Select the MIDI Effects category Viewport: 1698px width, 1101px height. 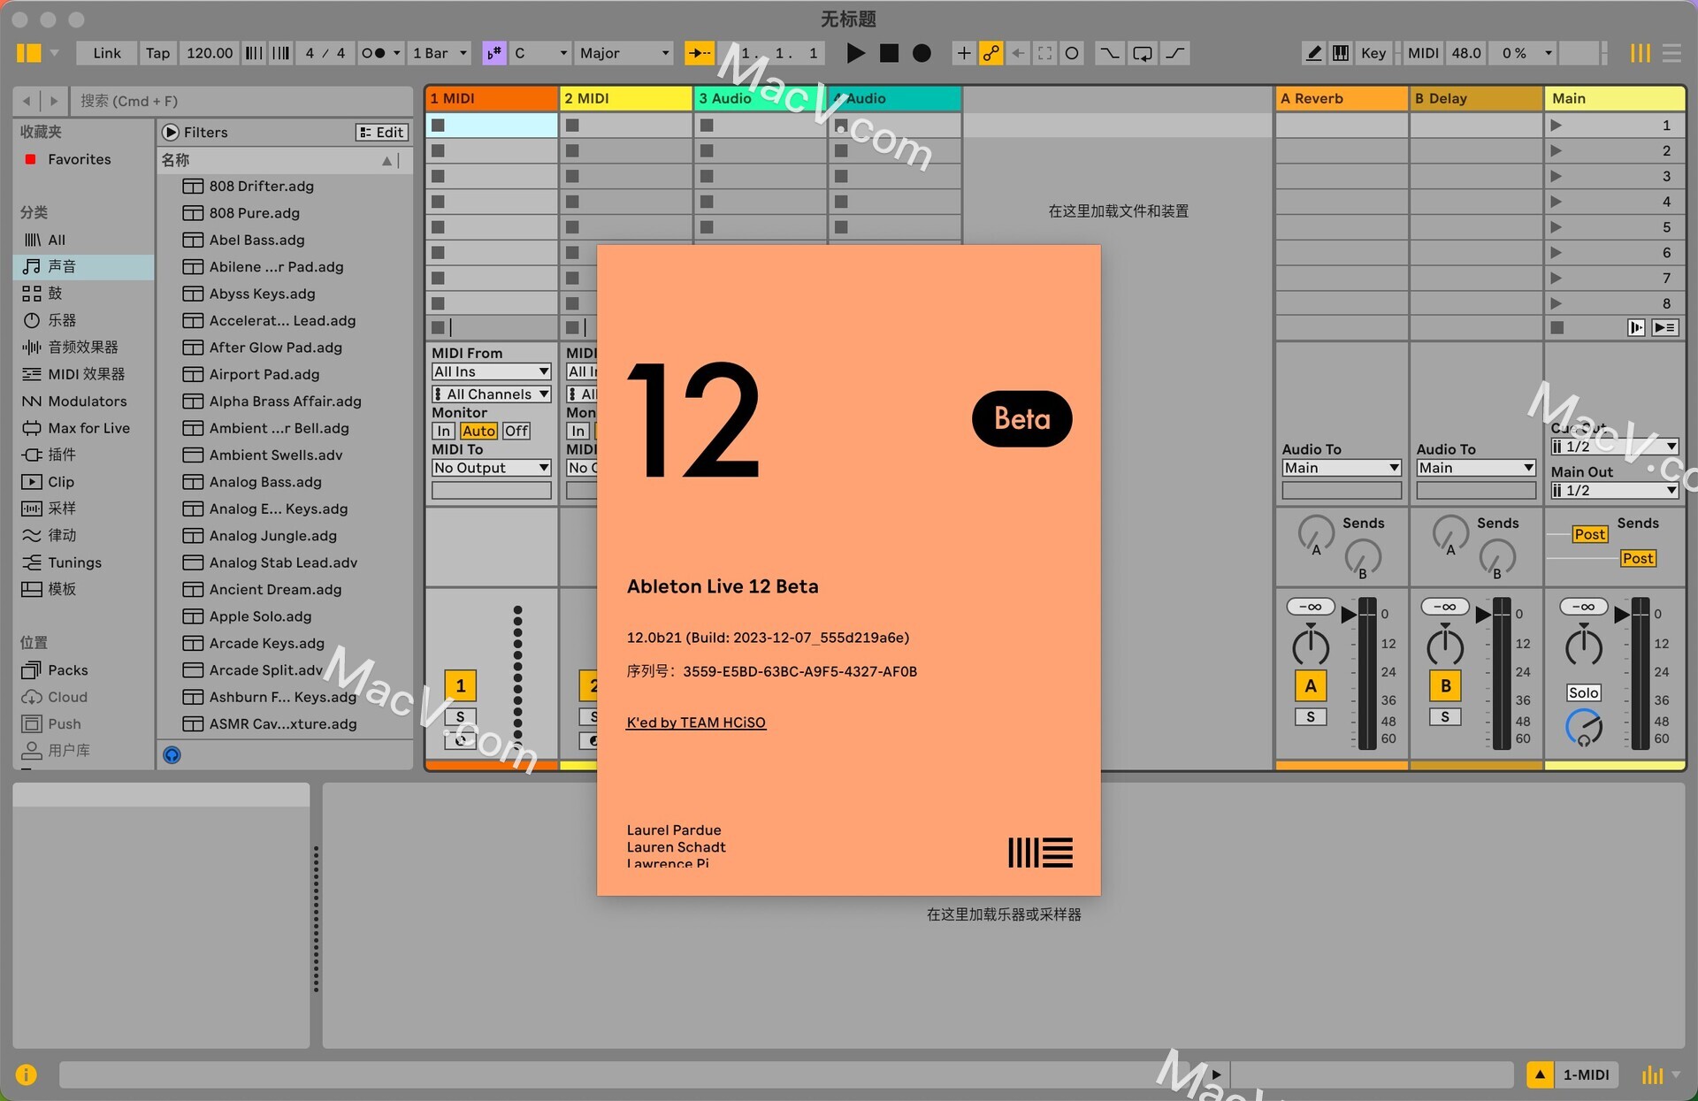pos(84,374)
